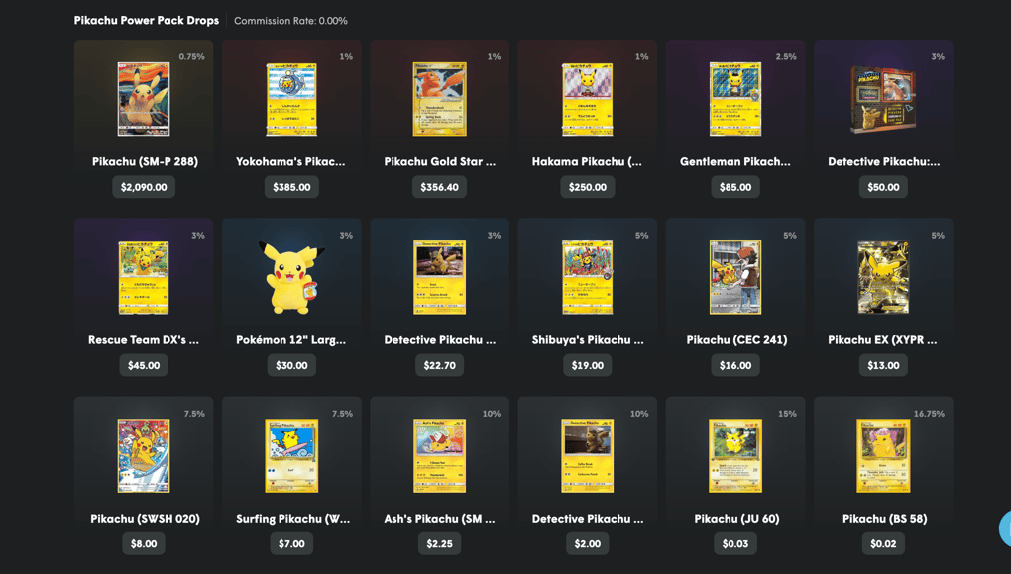Screen dimensions: 1011x574
Task: Select the $356.40 price tag
Action: point(440,187)
